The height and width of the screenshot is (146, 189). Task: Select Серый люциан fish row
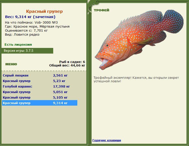pyautogui.click(x=40, y=76)
